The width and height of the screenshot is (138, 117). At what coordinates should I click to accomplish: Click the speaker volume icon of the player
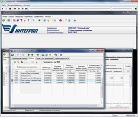pyautogui.click(x=136, y=9)
